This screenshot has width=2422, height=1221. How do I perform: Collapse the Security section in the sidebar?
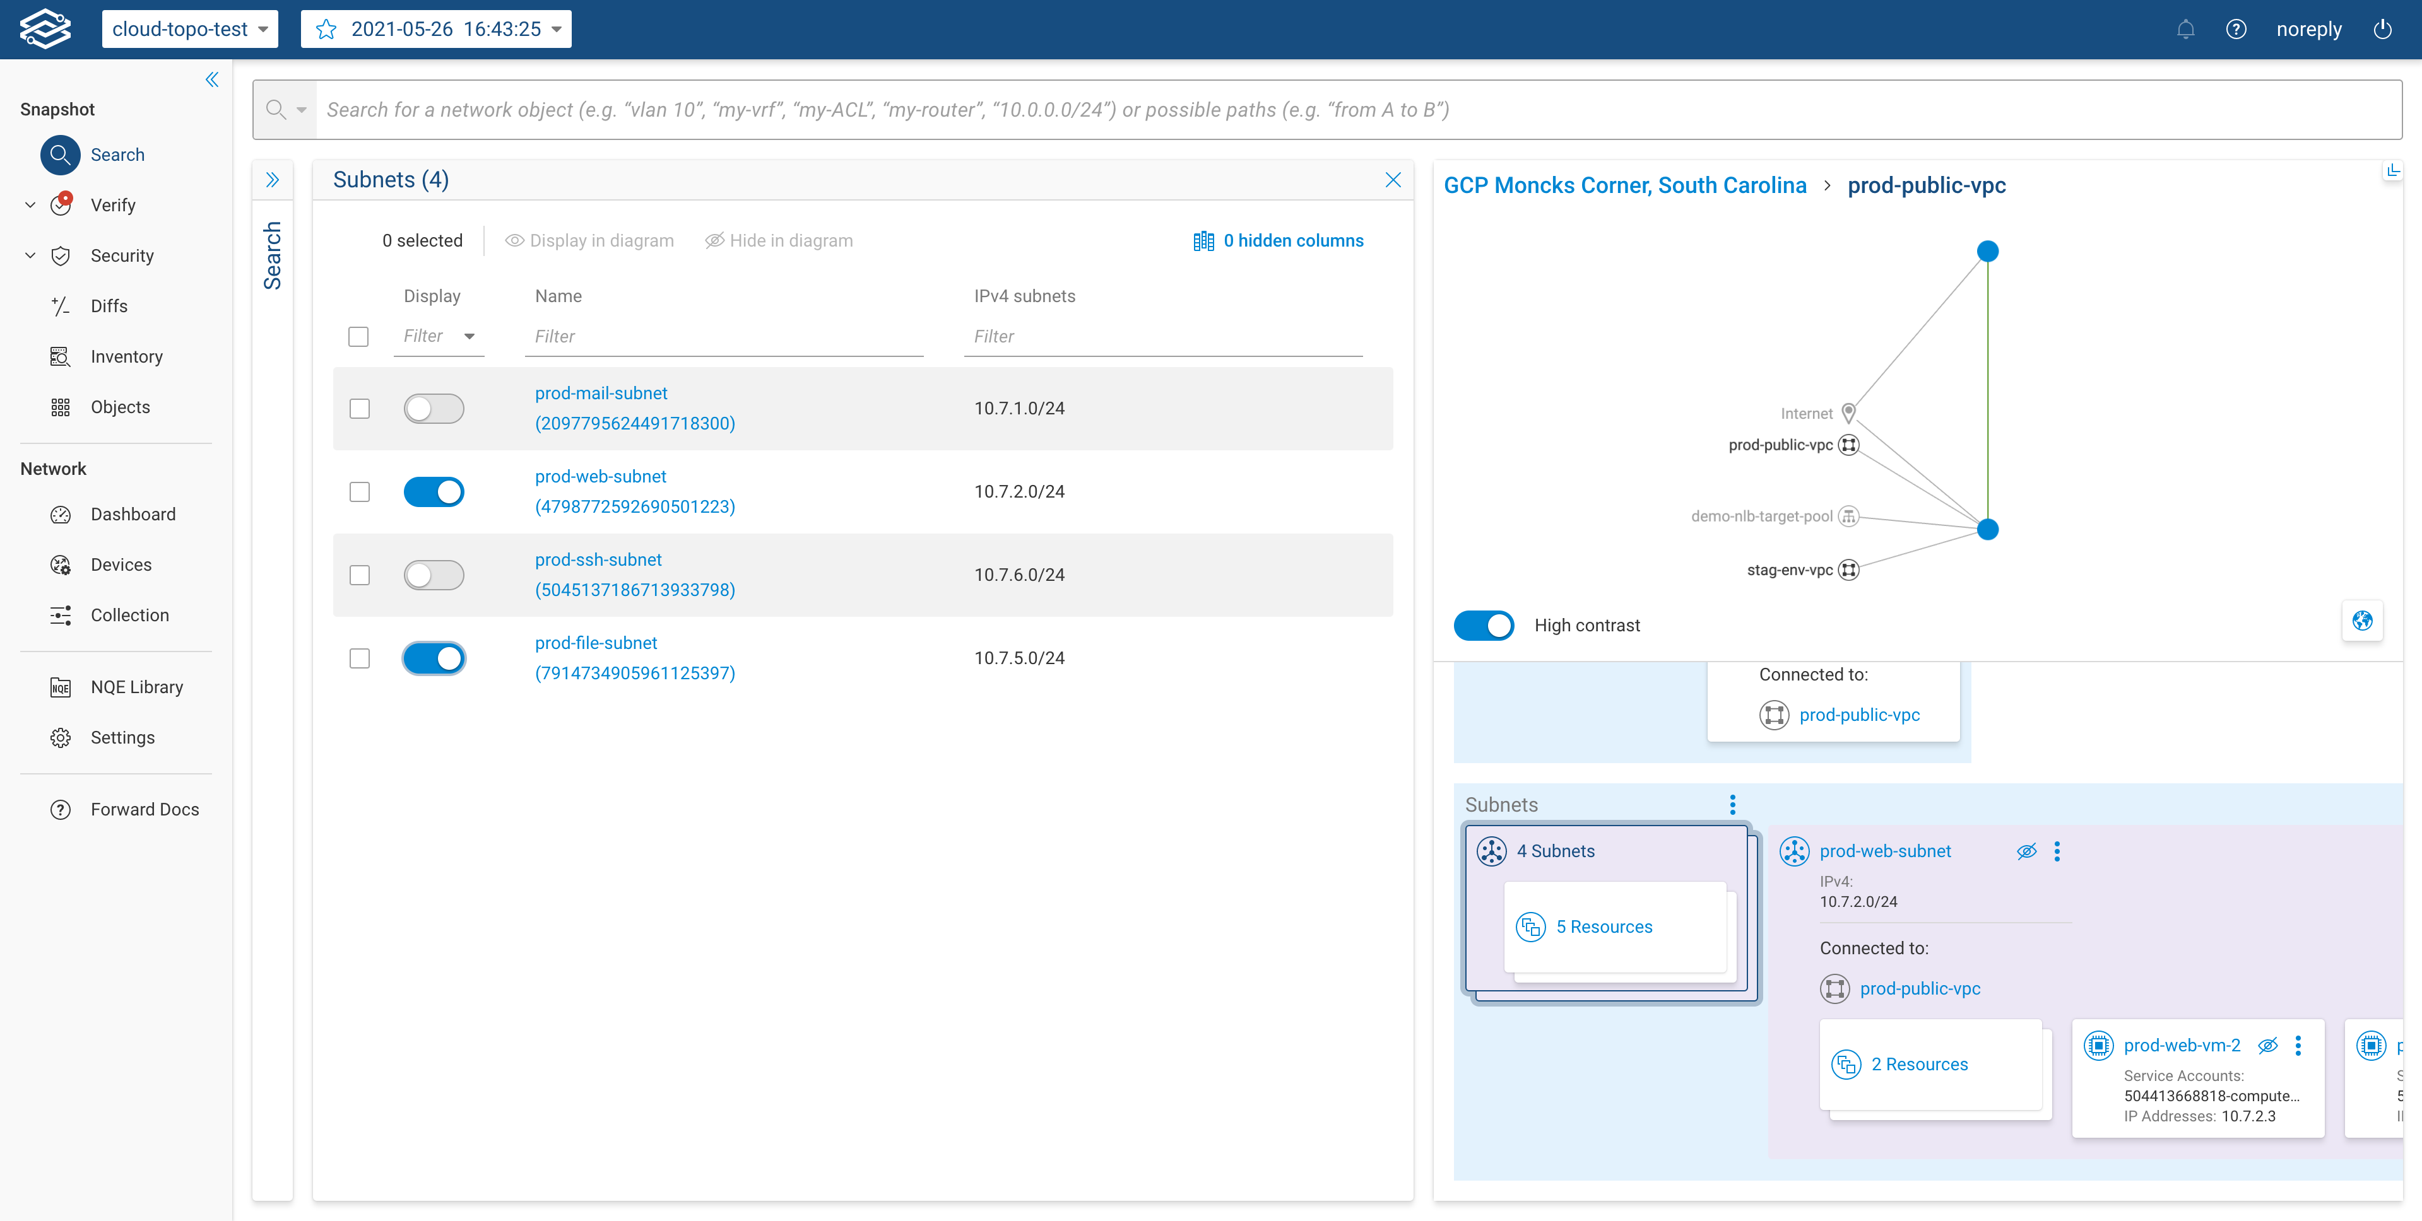(x=29, y=255)
